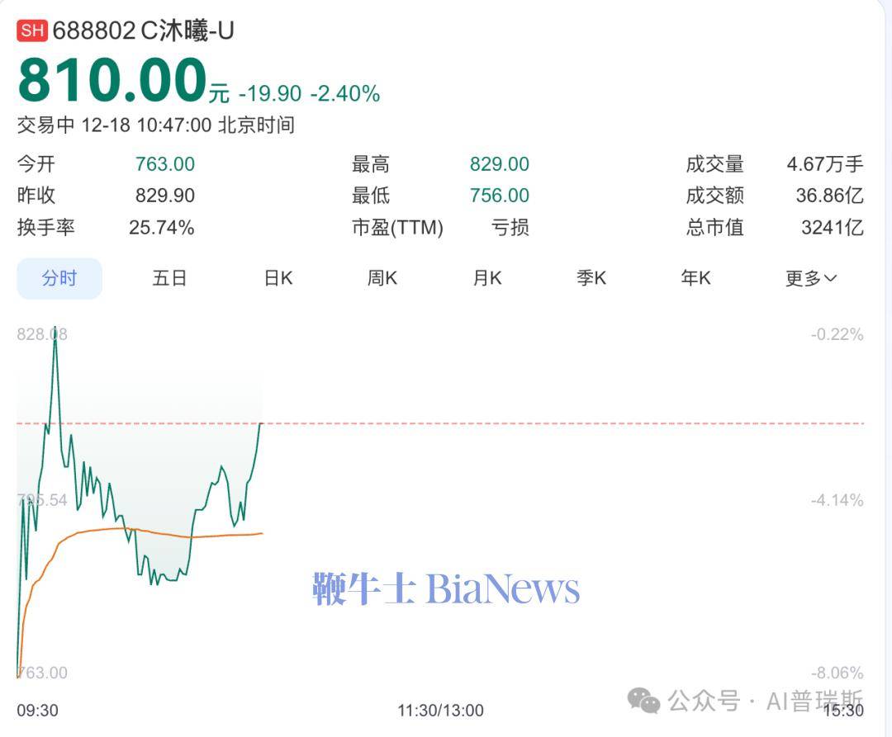Click the WeChat logo icon in watermark
The height and width of the screenshot is (737, 892).
(643, 701)
